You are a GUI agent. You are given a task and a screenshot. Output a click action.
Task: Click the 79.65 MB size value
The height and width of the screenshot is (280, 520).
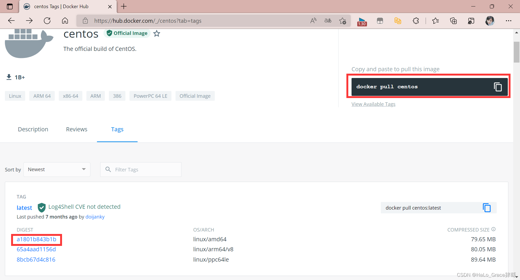pos(483,239)
